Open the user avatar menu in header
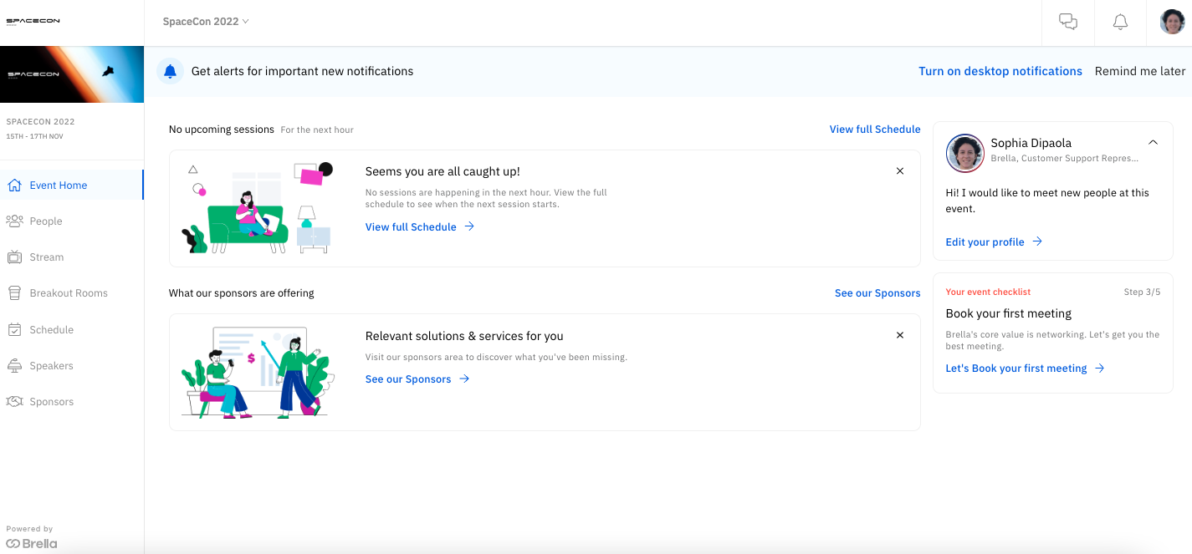 1172,22
